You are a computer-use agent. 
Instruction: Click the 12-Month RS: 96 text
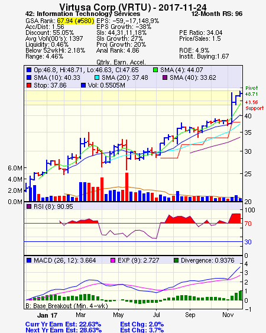coord(217,14)
